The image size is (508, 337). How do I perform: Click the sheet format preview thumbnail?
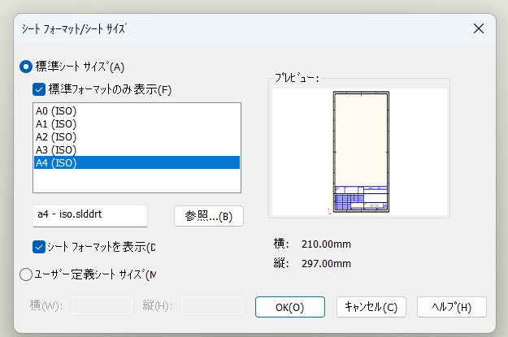[x=361, y=152]
